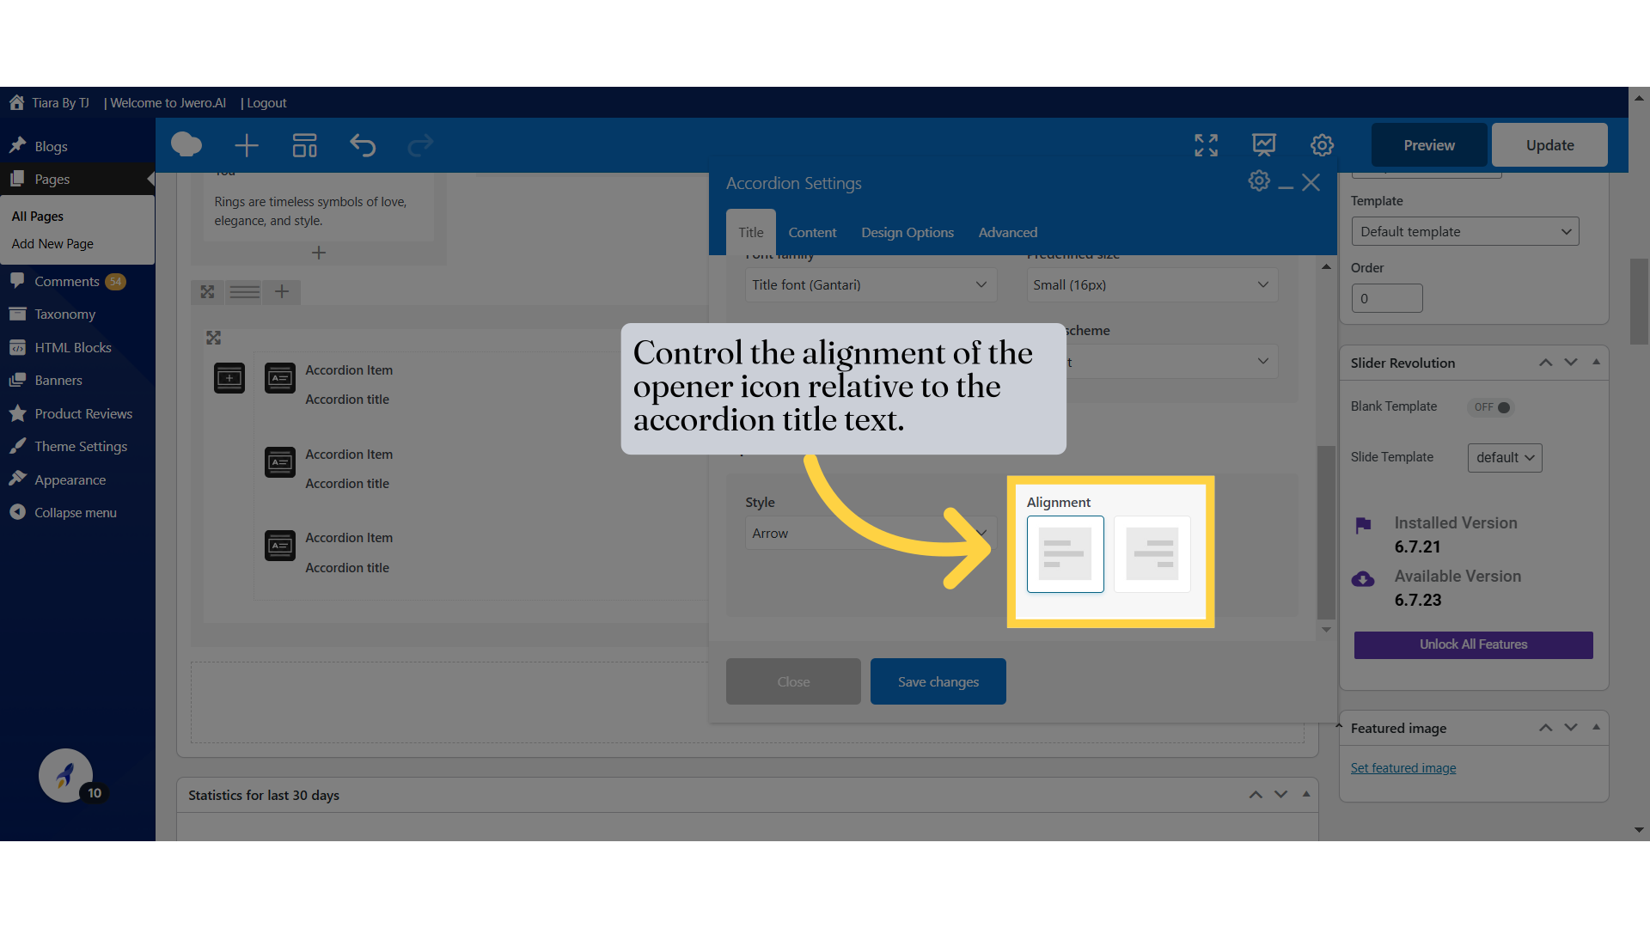Select left alignment option
The image size is (1650, 928).
(x=1065, y=554)
